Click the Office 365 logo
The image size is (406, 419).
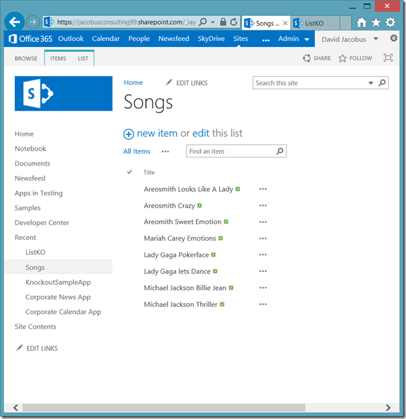click(x=30, y=39)
